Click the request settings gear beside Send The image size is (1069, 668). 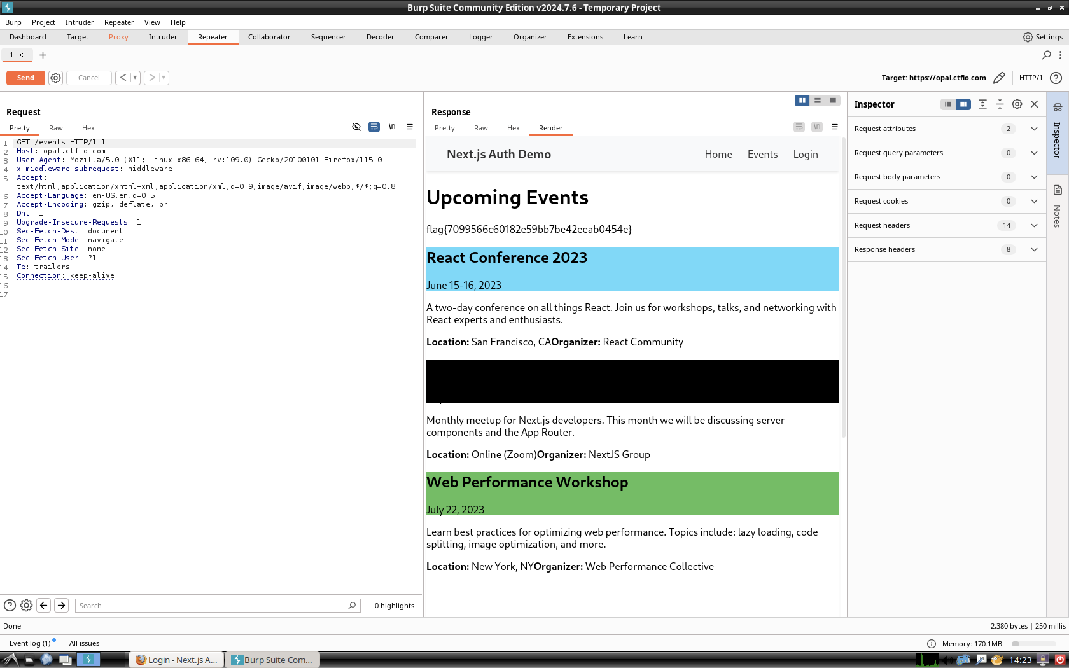(x=55, y=78)
